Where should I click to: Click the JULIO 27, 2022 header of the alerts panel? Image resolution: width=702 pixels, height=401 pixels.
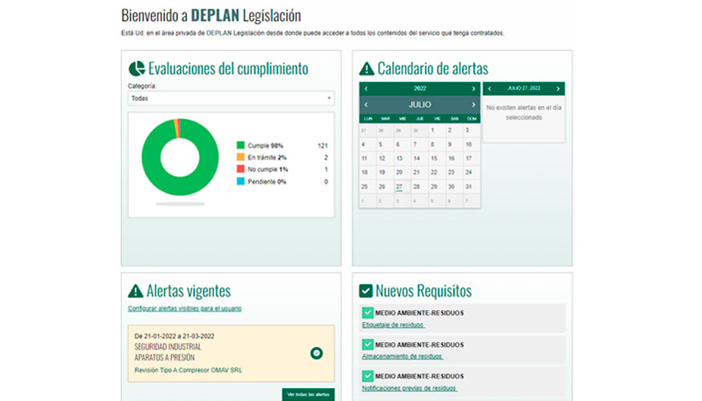tap(524, 88)
